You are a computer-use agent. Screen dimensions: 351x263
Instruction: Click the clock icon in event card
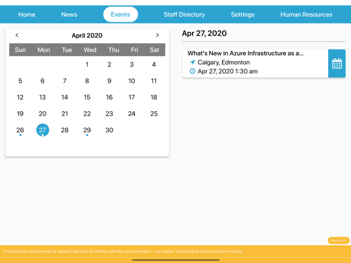pyautogui.click(x=193, y=71)
